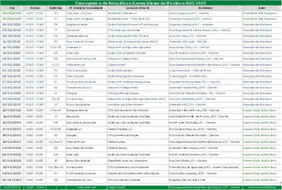Click the date cell 17/03/2020
The width and height of the screenshot is (282, 190).
[x=12, y=129]
